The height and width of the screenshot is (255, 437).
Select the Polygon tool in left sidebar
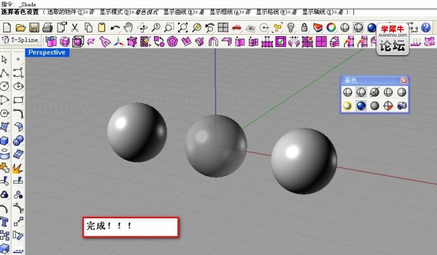[4, 114]
